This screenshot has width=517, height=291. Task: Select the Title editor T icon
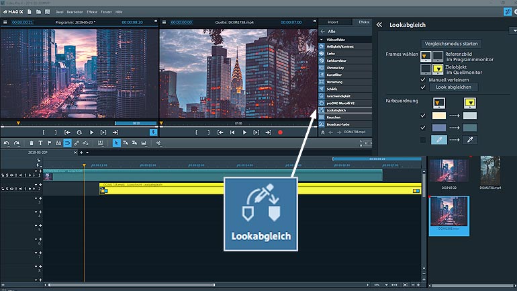tap(40, 143)
